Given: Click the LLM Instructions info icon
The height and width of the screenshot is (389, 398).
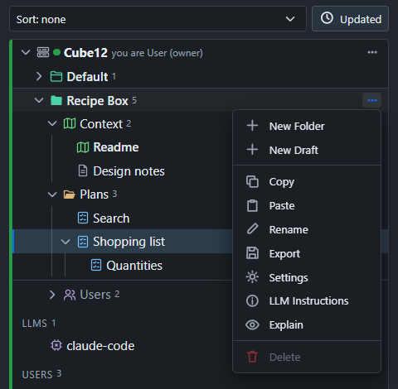Looking at the screenshot, I should pos(252,301).
